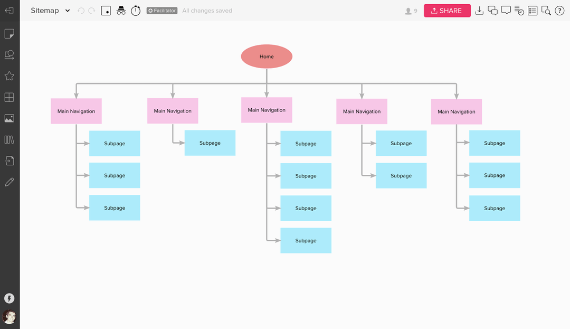
Task: Click the SHARE button
Action: tap(446, 10)
